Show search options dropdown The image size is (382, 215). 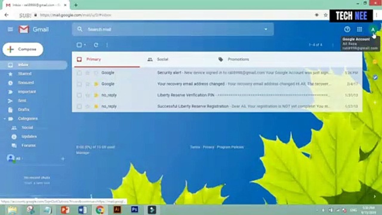click(x=266, y=29)
